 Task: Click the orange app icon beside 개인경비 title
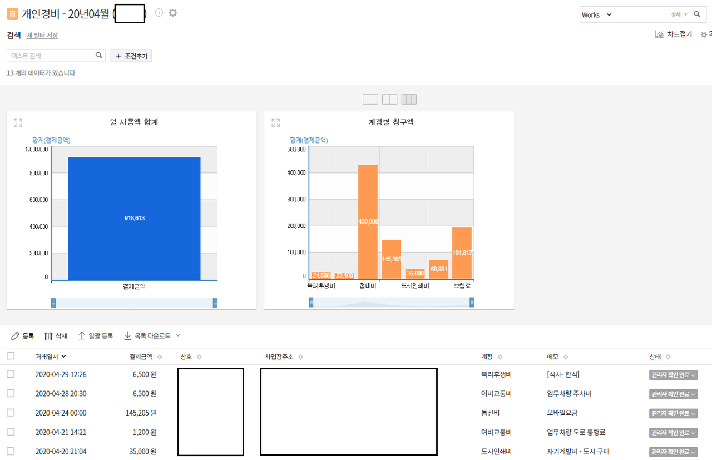(x=12, y=14)
